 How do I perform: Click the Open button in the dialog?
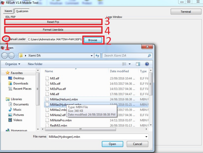coord(112,144)
